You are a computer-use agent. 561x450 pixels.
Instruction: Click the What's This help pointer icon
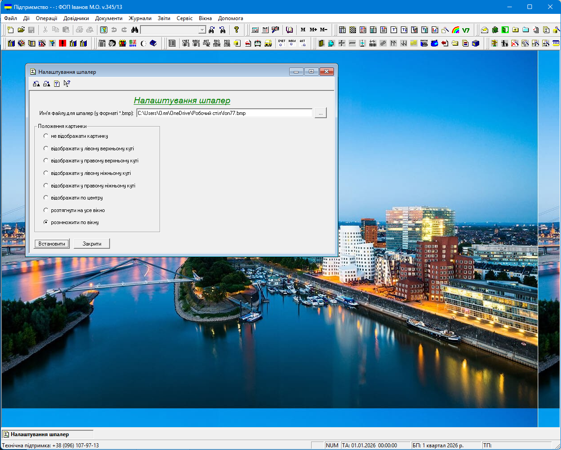[x=67, y=83]
